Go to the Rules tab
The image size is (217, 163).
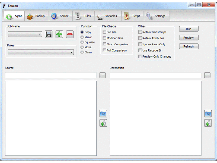tap(84, 16)
